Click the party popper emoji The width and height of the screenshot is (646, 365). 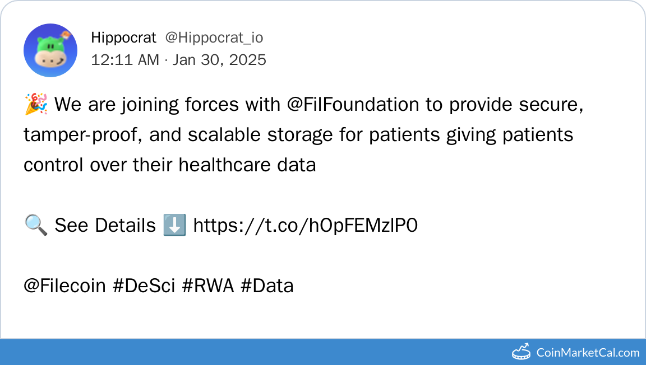click(36, 105)
